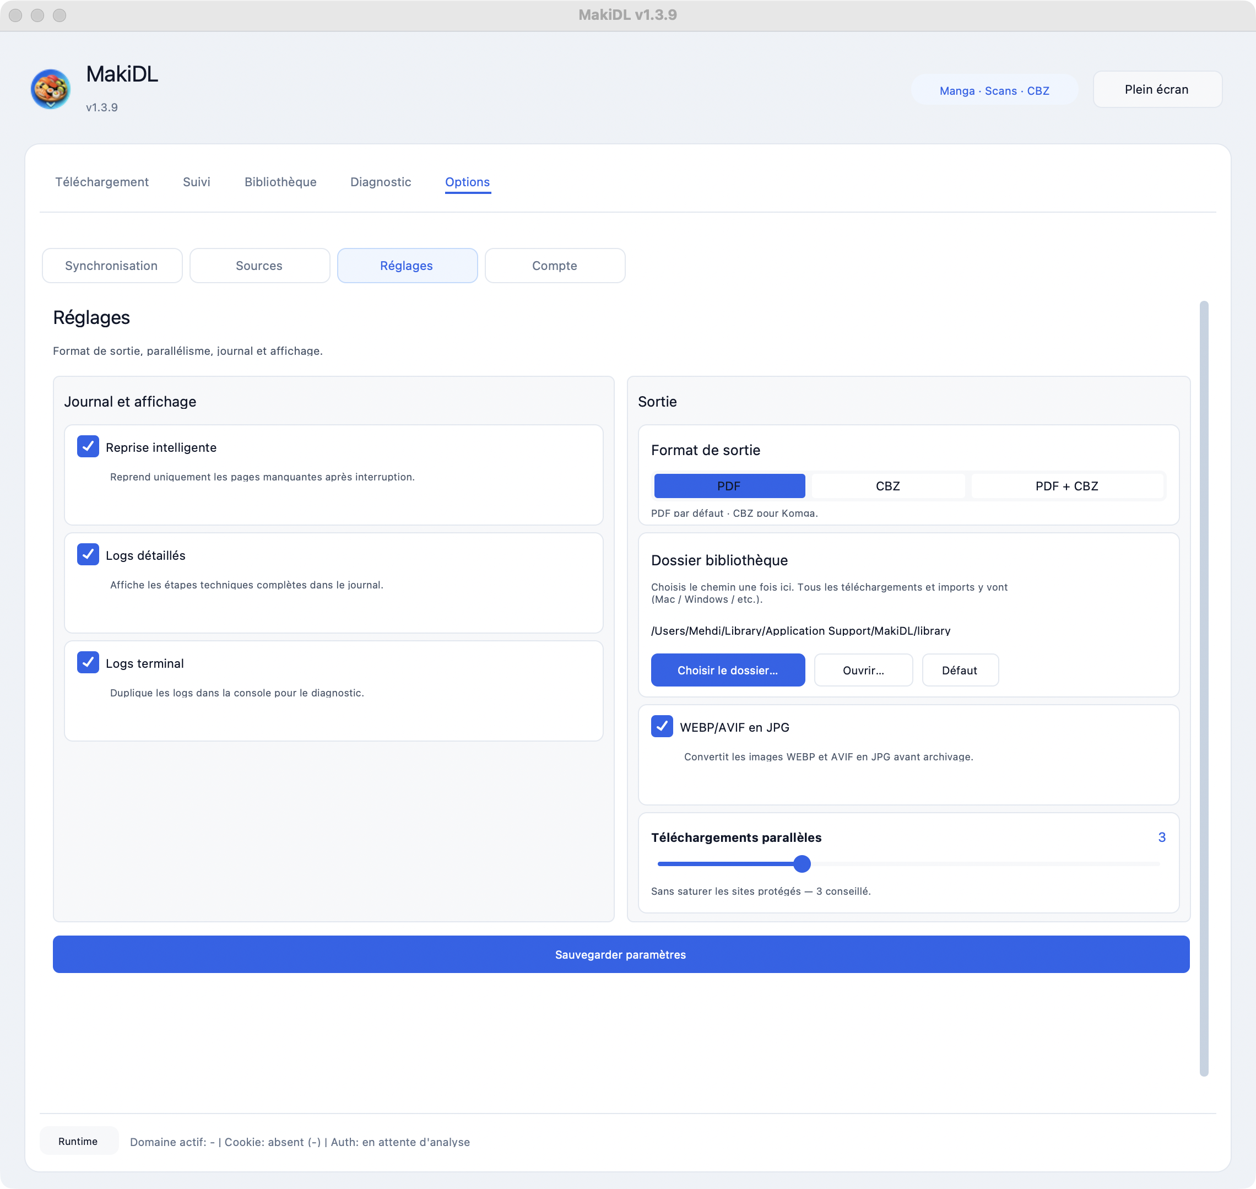Open the Diagnostic tab

pyautogui.click(x=381, y=182)
